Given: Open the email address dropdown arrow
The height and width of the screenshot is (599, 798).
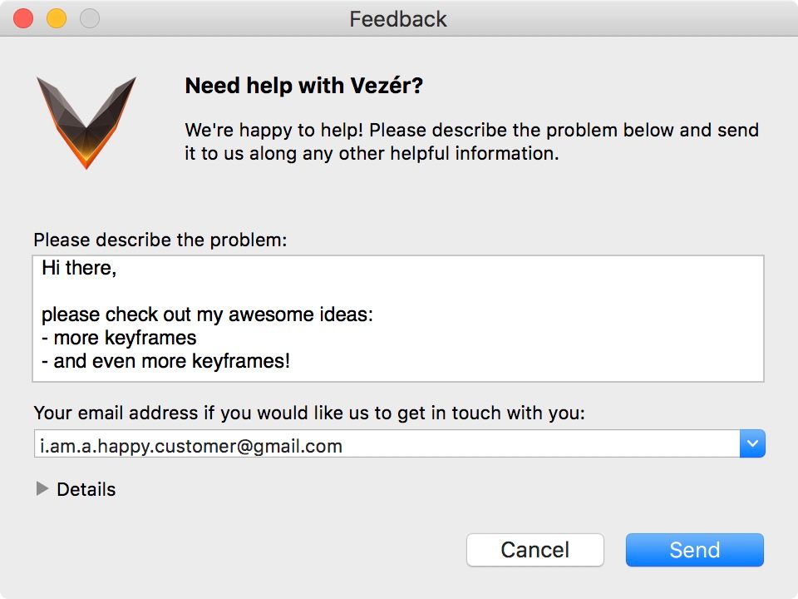Looking at the screenshot, I should pos(752,443).
